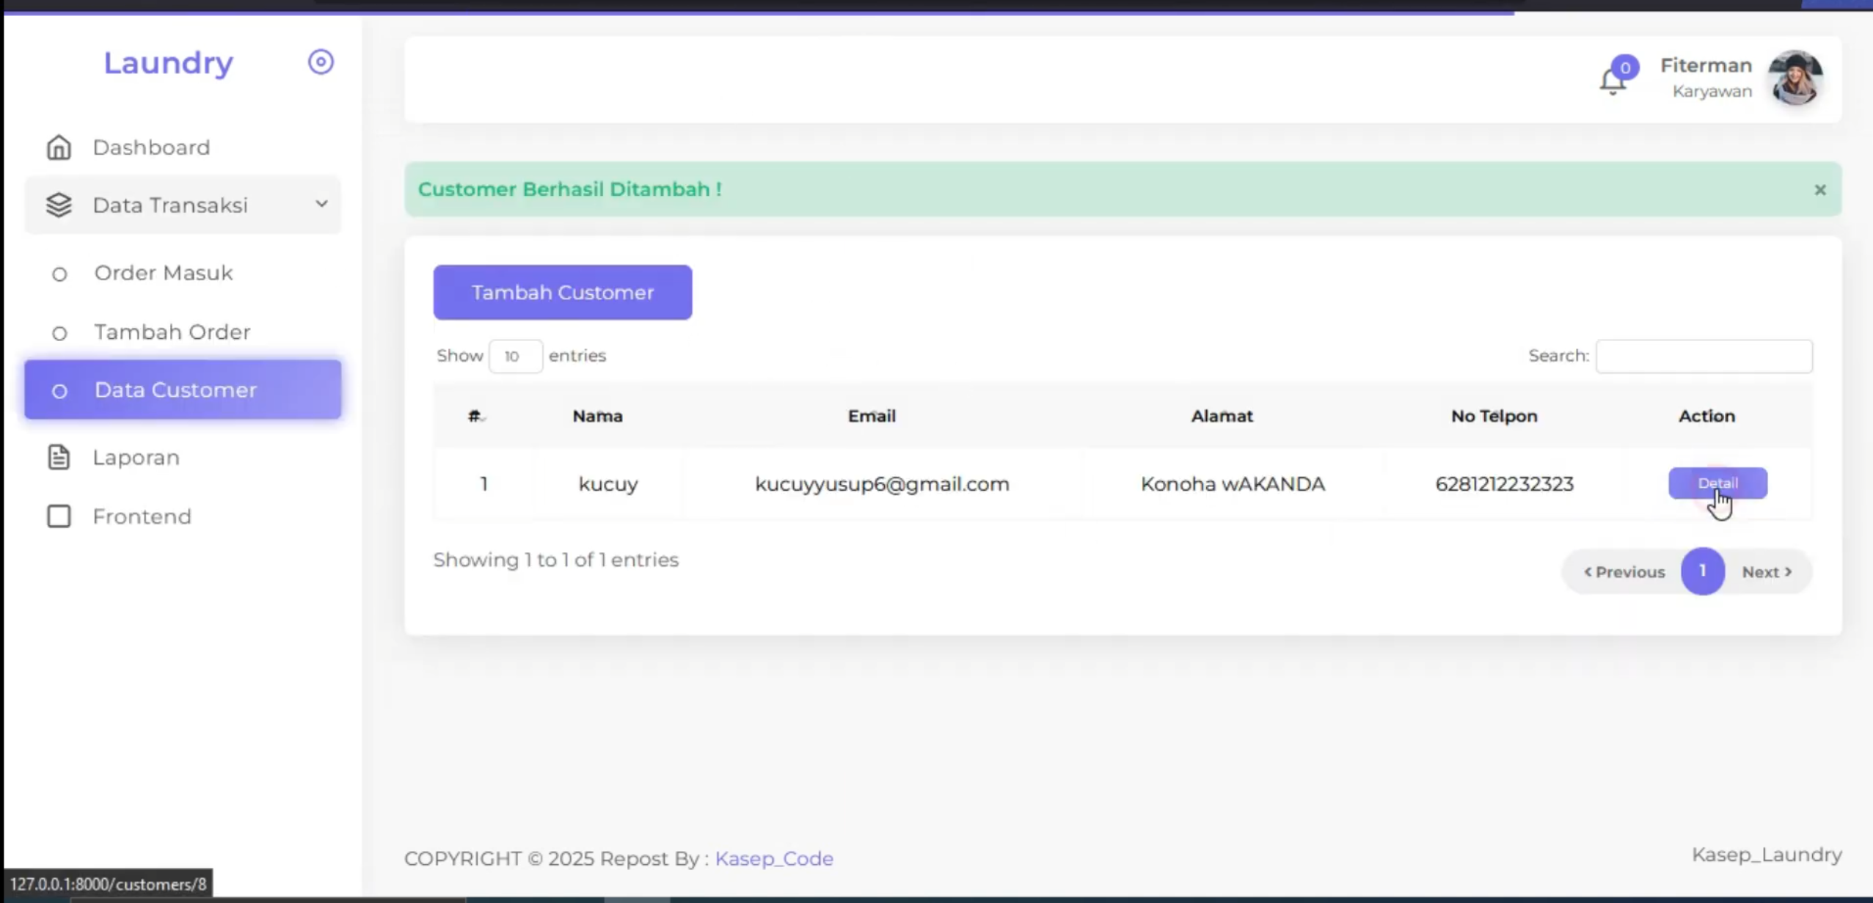
Task: Select page 1 in pagination
Action: click(1702, 571)
